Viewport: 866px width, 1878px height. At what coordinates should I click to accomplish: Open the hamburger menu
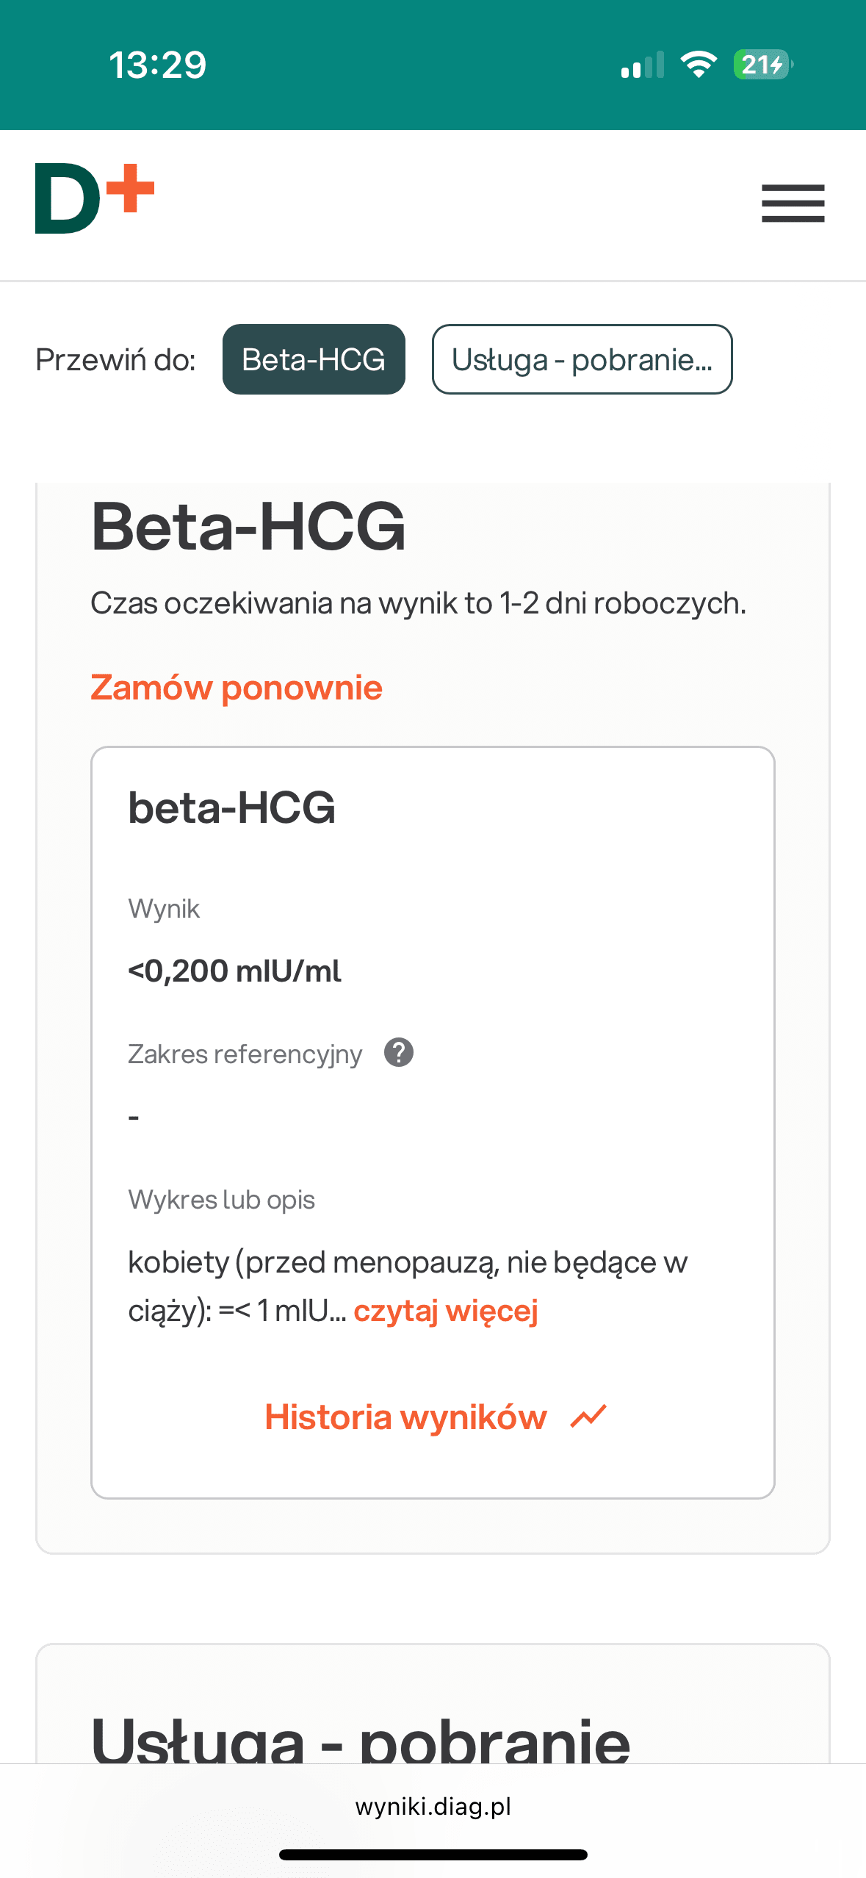point(793,204)
